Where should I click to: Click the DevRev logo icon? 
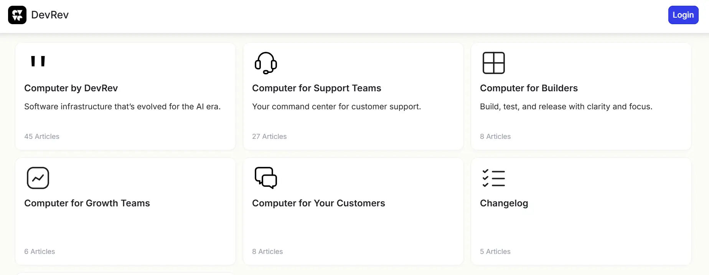17,15
